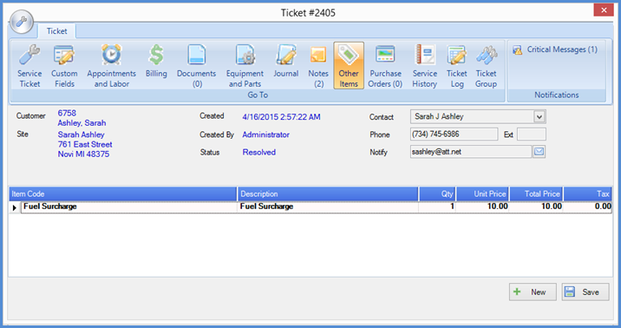Close the Ticket #2405 window
Image resolution: width=621 pixels, height=328 pixels.
604,10
